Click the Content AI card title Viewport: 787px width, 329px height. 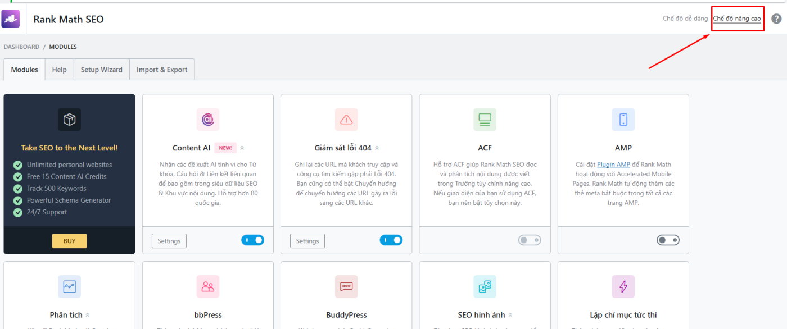click(191, 148)
